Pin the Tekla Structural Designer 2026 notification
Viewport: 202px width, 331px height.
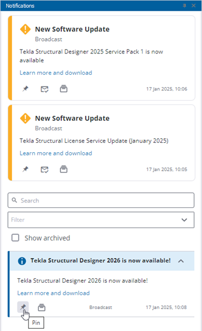[x=23, y=307]
